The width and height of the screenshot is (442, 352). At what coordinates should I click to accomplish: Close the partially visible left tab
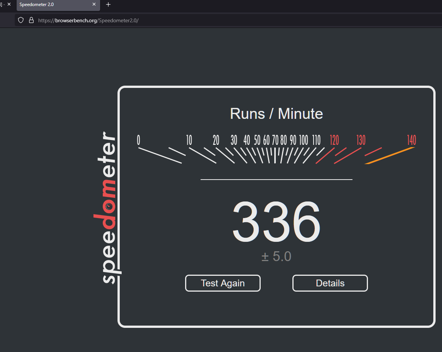pos(9,5)
